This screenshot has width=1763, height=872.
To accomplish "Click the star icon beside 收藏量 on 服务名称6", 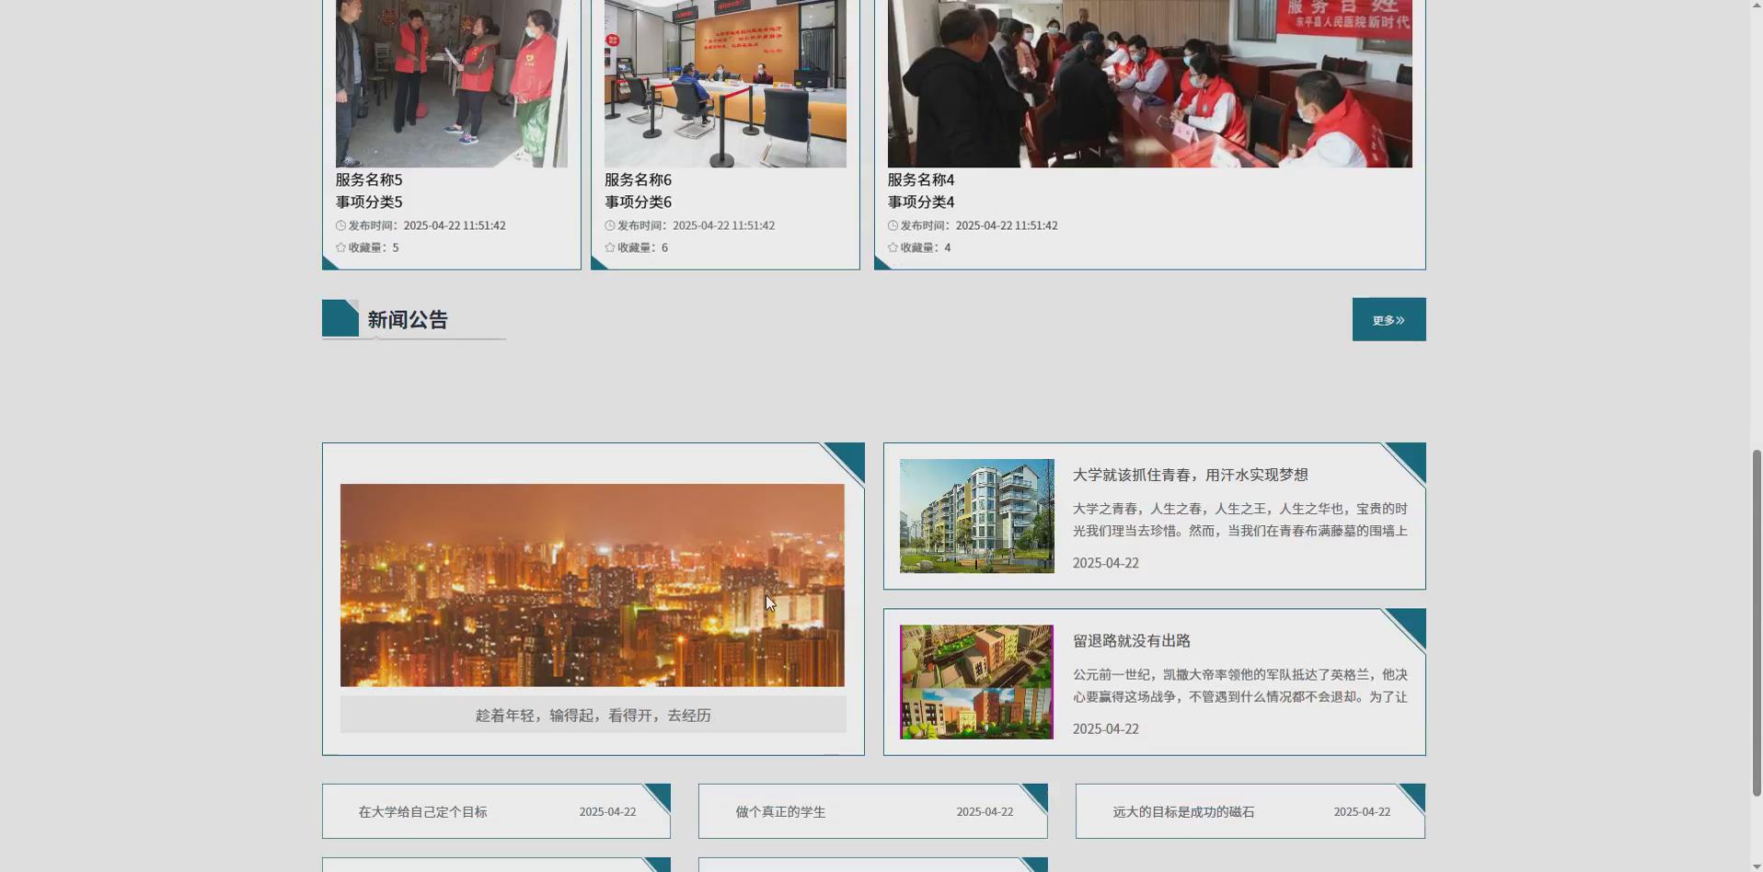I will 609,247.
